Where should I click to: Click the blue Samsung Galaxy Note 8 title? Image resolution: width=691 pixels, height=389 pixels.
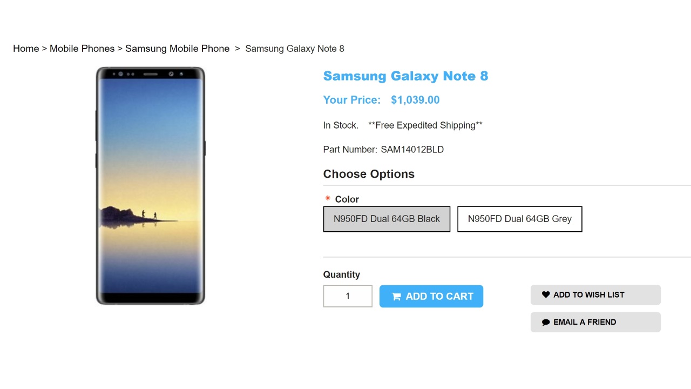click(x=405, y=76)
